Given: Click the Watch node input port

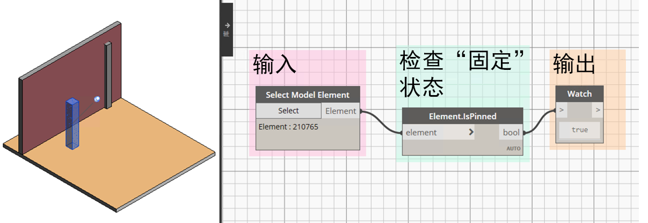Looking at the screenshot, I should [562, 110].
